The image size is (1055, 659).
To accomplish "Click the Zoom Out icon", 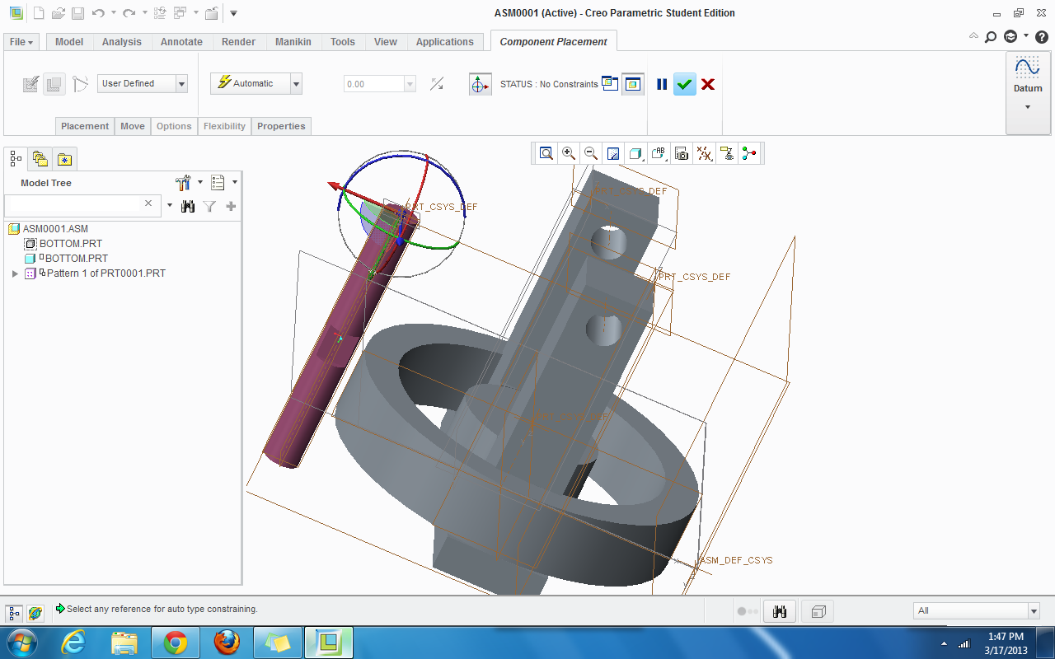I will pos(591,153).
